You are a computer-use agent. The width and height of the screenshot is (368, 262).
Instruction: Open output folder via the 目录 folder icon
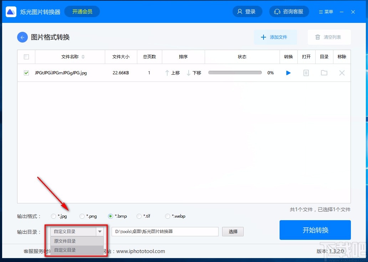coord(324,73)
